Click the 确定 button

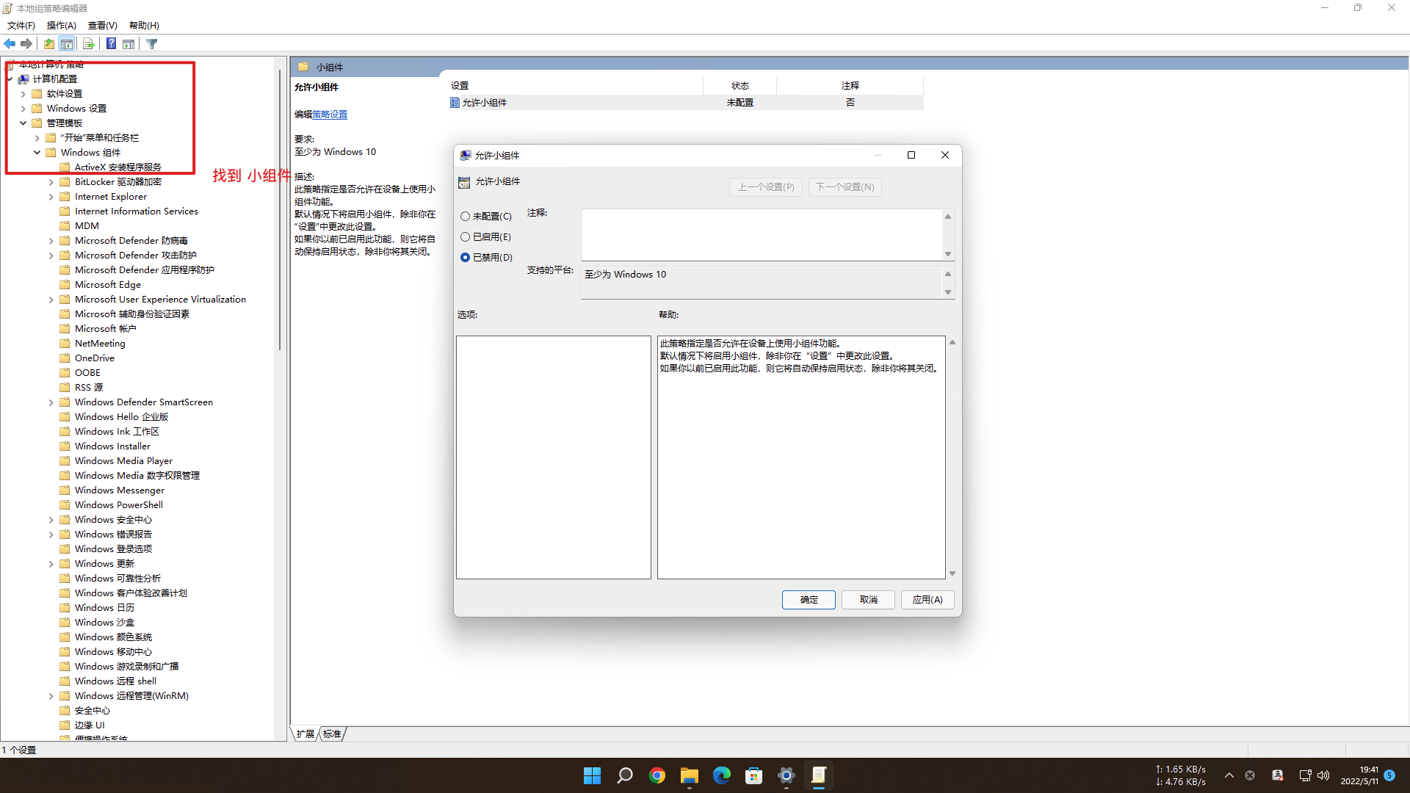[x=809, y=600]
